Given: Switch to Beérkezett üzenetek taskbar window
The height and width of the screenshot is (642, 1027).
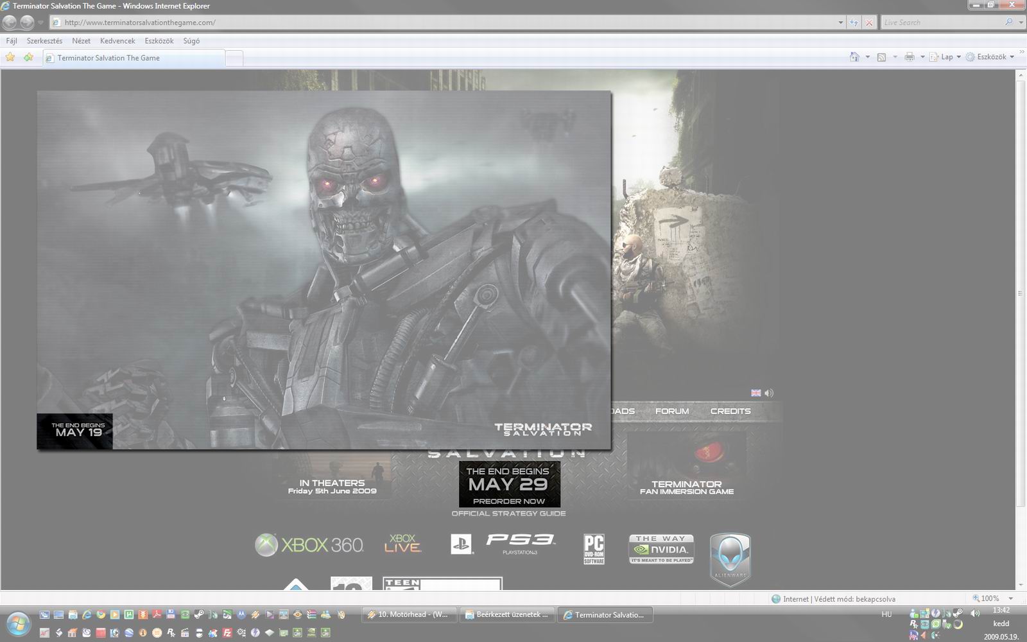Looking at the screenshot, I should click(x=508, y=614).
